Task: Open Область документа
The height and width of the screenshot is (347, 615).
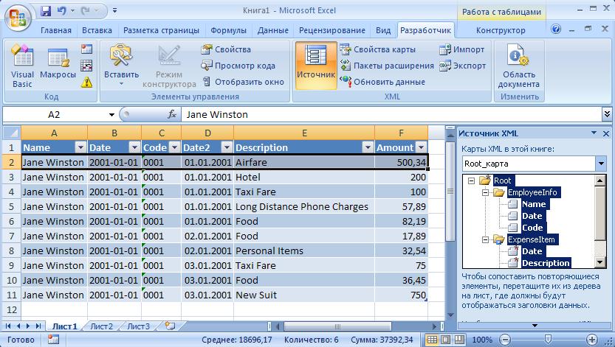Action: (x=518, y=66)
